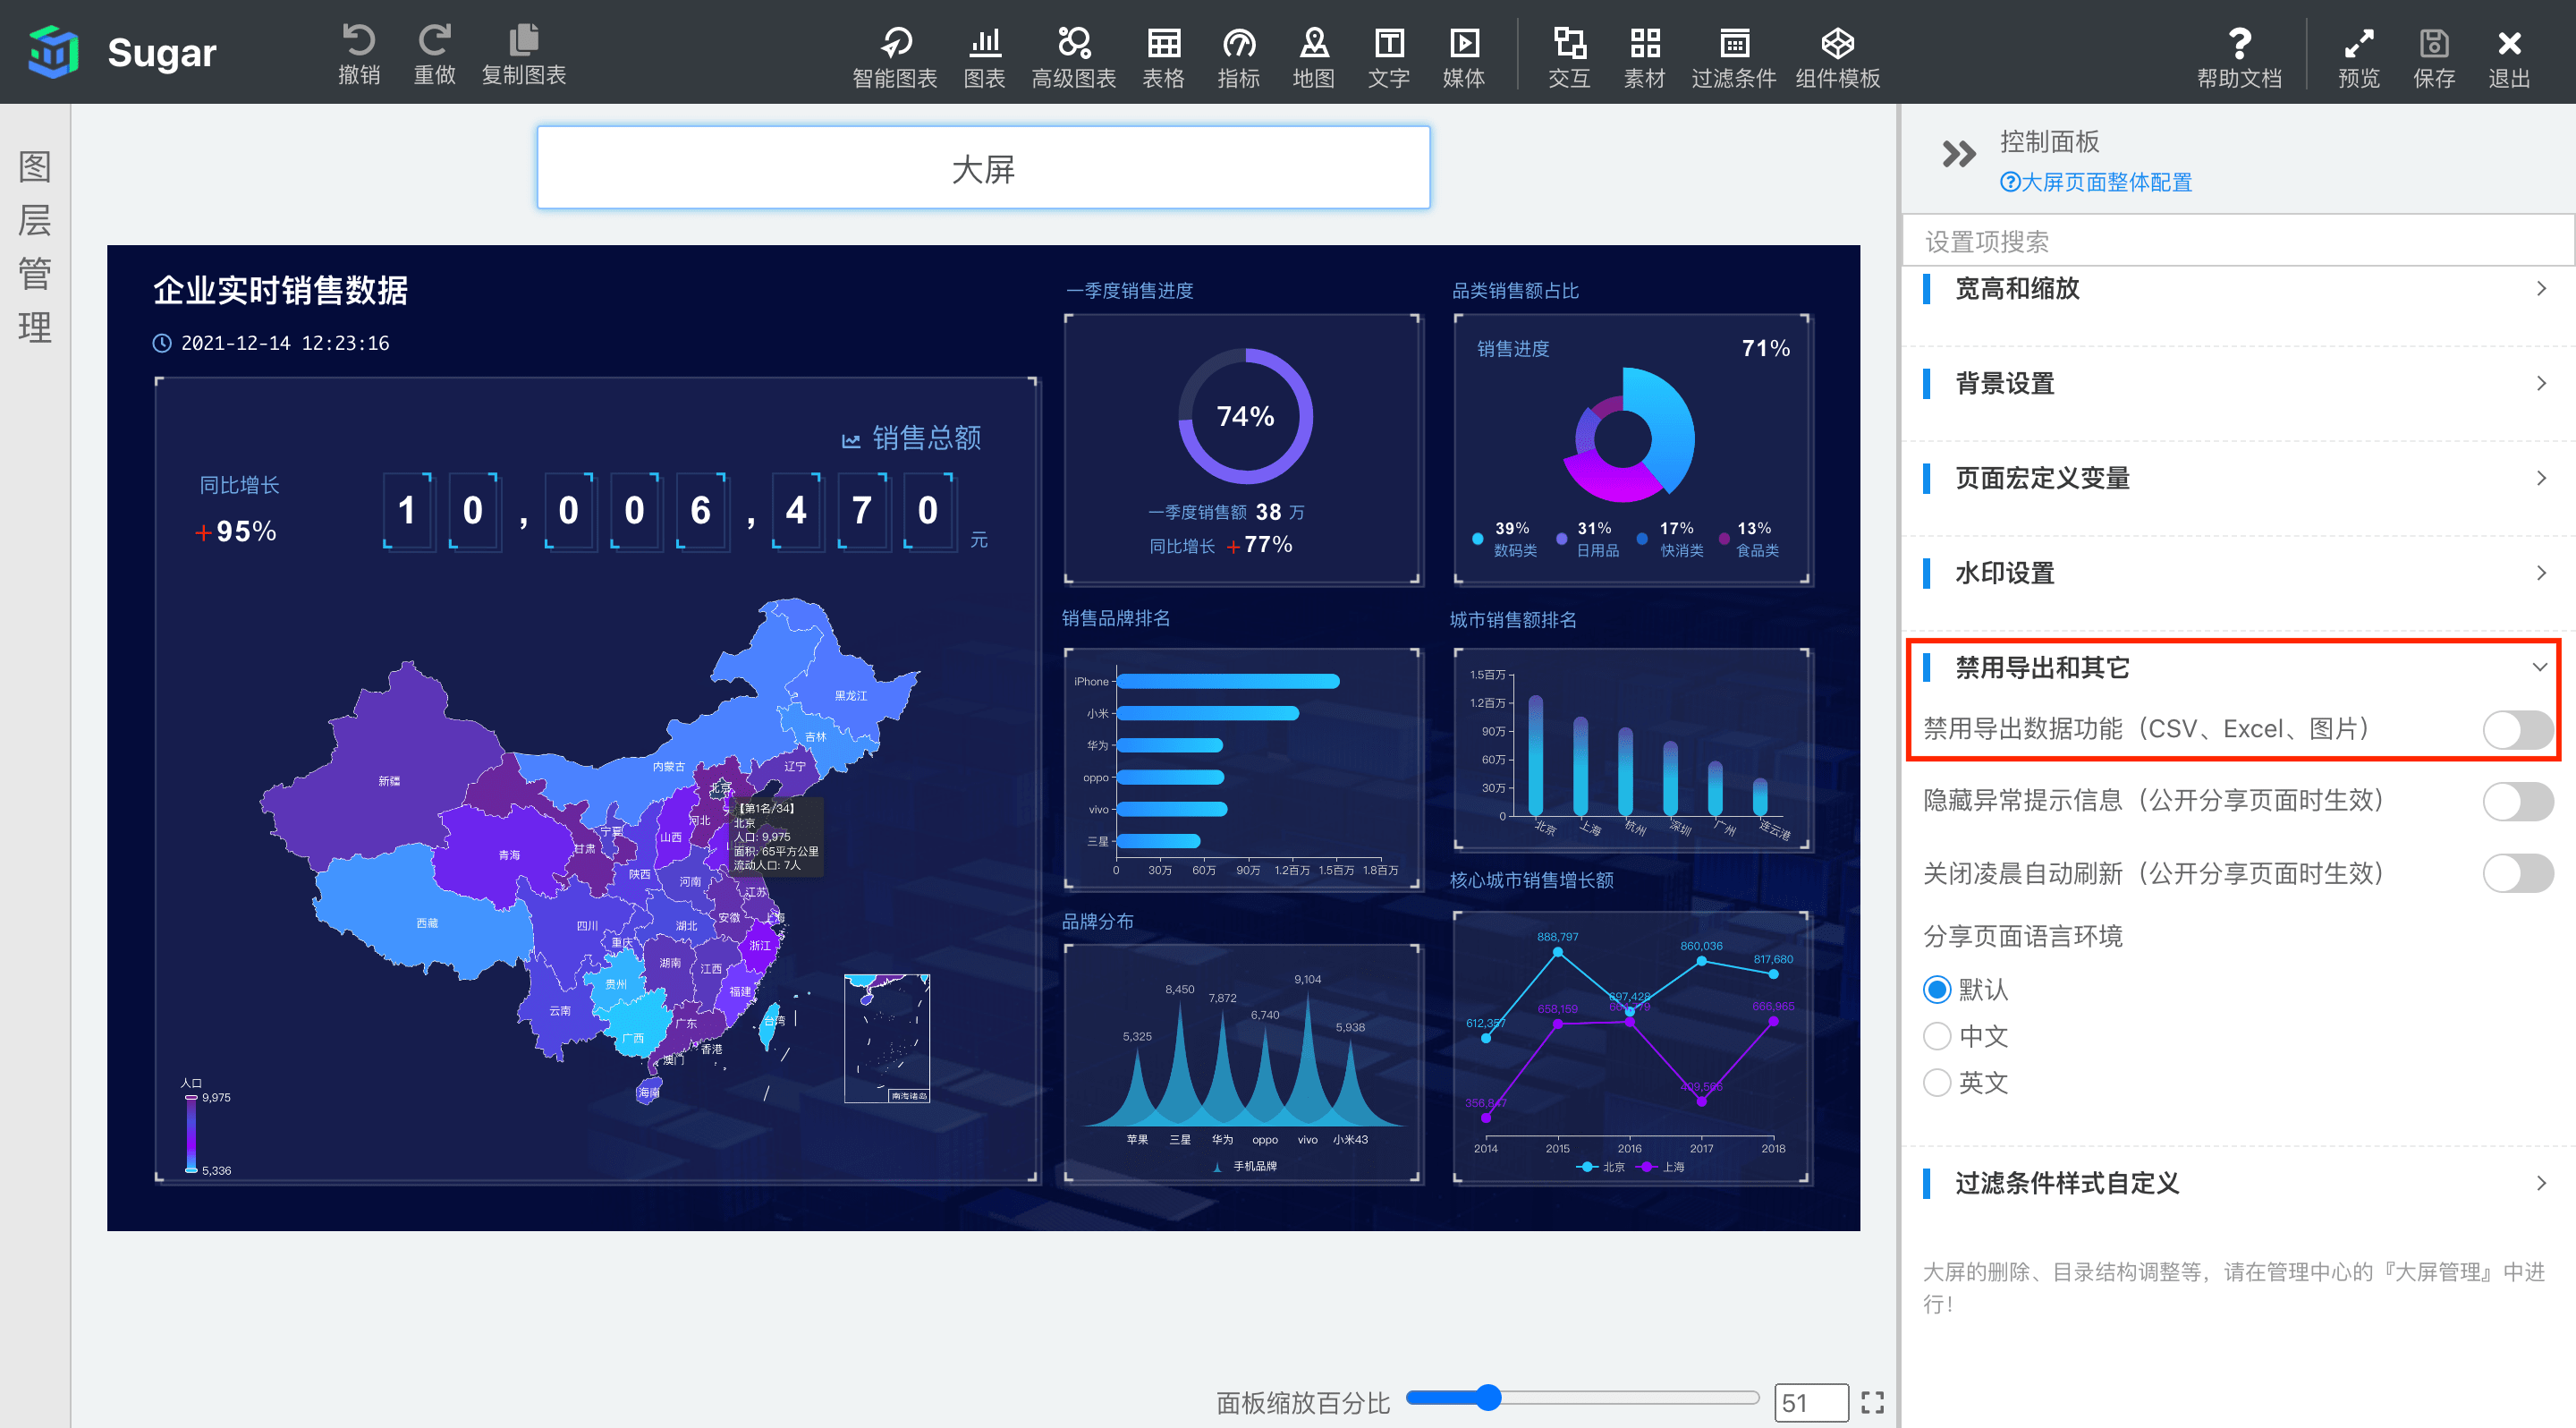Click the 销售总额 chart icon on dashboard
Viewport: 2576px width, 1428px height.
point(851,440)
